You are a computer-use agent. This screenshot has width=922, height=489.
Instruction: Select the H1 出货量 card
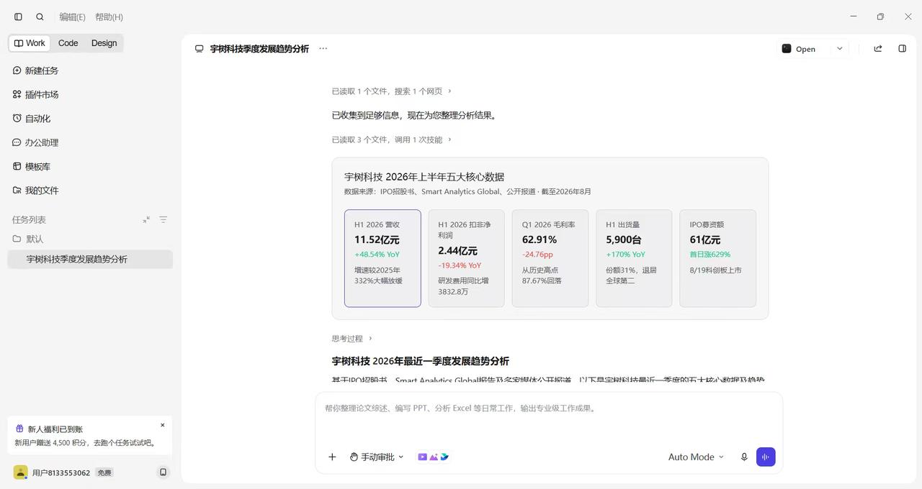point(634,258)
